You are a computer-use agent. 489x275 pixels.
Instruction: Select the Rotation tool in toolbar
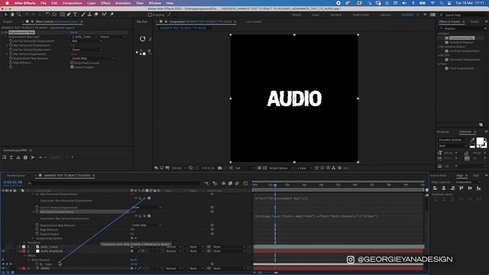[x=47, y=15]
